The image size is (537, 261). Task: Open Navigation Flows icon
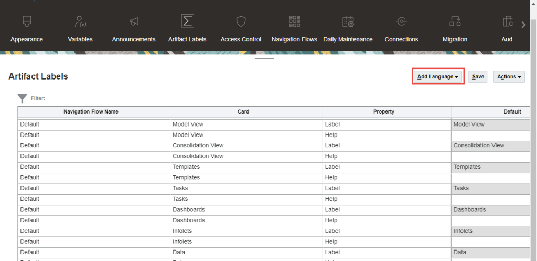coord(294,21)
